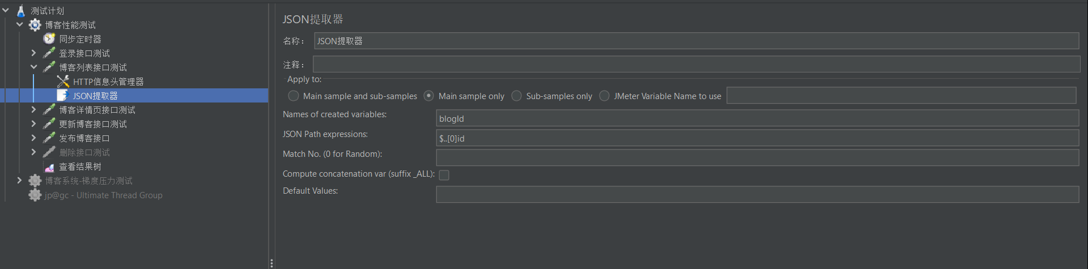Select jp@gc - Ultimate Thread Group item
This screenshot has width=1088, height=269.
[x=104, y=195]
